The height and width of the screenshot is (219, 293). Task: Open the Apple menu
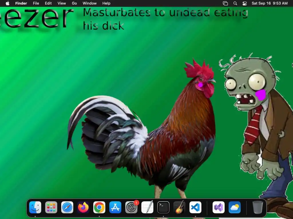click(7, 3)
